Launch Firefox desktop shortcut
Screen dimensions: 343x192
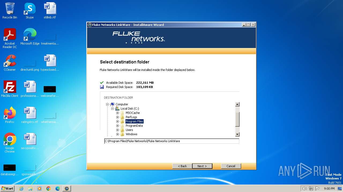click(10, 115)
